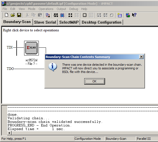The image size is (158, 142).
Task: Click the What's This help pointer icon
Action: pos(134,15)
